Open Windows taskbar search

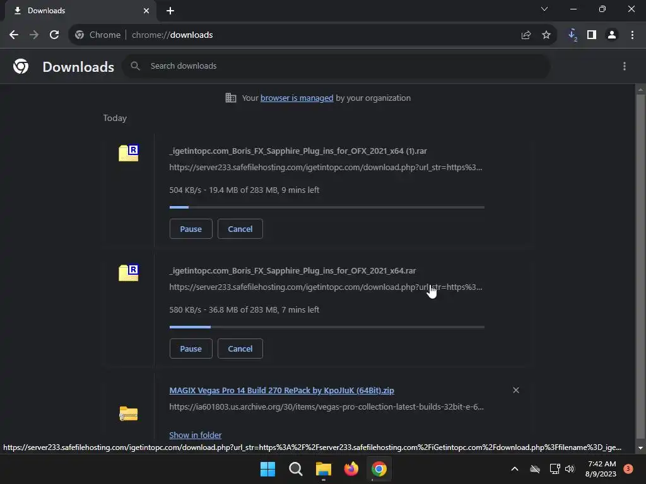pos(296,469)
